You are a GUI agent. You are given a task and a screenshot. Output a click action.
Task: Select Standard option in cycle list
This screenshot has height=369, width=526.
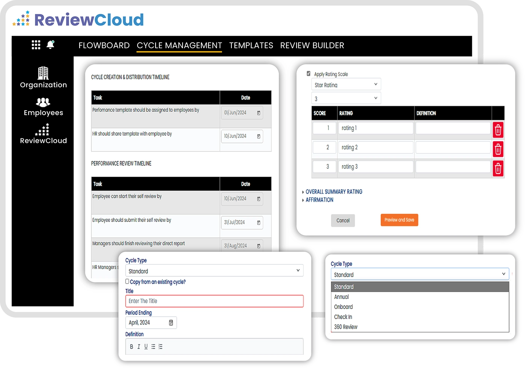tap(420, 287)
